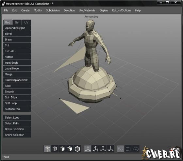This screenshot has width=183, height=161.
Task: Switch to the UV tab
Action: pyautogui.click(x=26, y=22)
